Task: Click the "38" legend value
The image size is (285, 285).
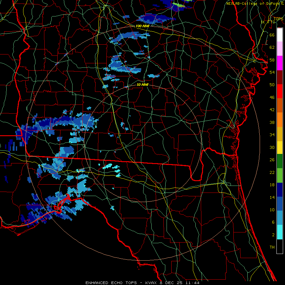Action: (272, 122)
